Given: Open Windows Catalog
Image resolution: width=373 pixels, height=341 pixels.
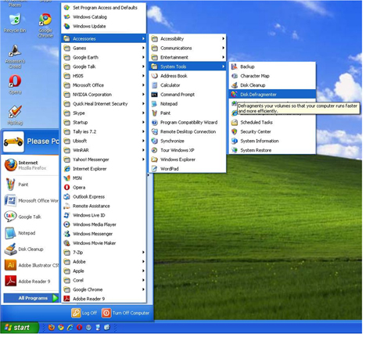Looking at the screenshot, I should [x=103, y=17].
